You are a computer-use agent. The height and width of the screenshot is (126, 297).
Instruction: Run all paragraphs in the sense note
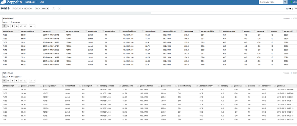coord(13,9)
